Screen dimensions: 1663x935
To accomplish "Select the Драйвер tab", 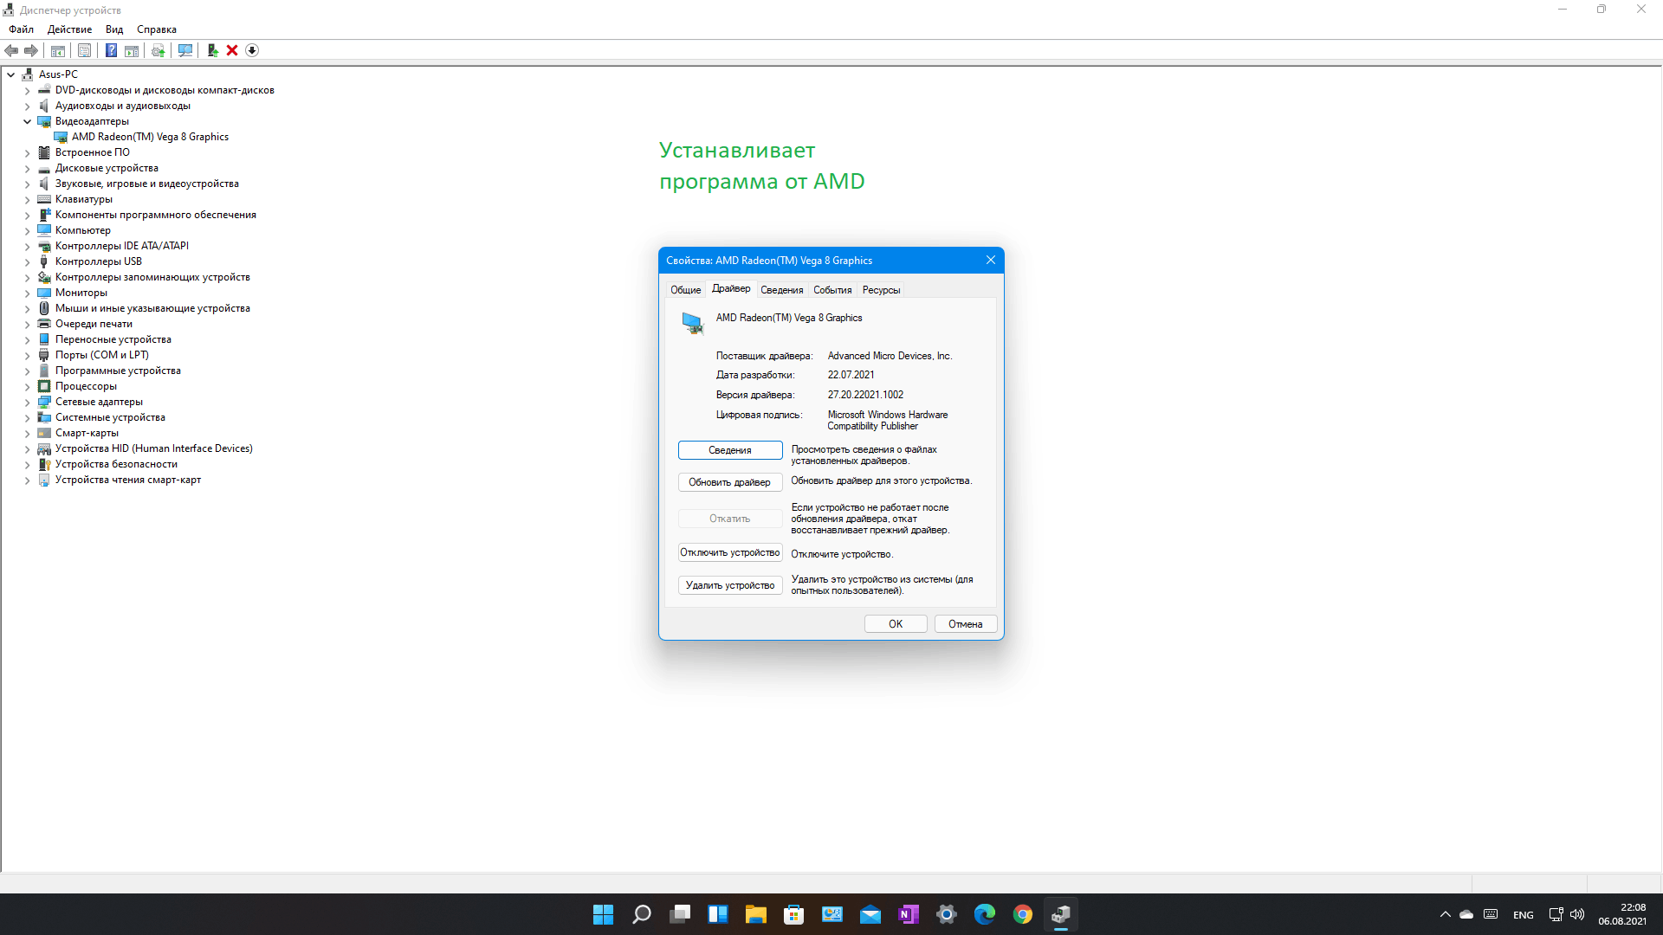I will coord(731,288).
